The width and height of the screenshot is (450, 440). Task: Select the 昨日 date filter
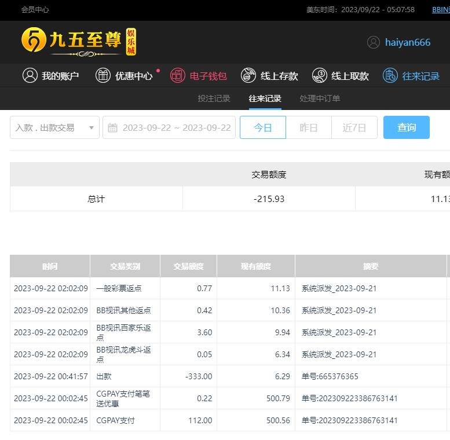[x=308, y=128]
